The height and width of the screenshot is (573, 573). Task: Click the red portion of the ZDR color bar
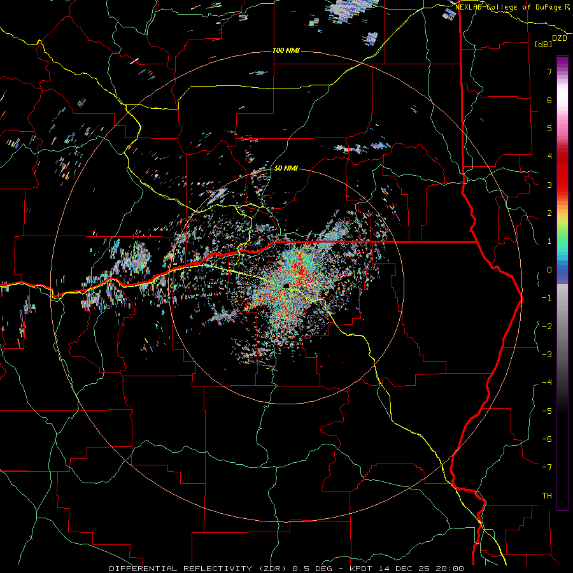[562, 172]
